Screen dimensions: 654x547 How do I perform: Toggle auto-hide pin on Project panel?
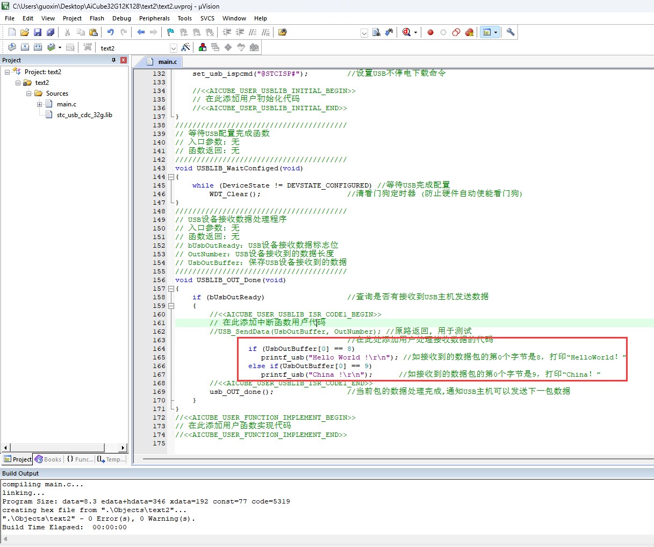click(x=113, y=60)
